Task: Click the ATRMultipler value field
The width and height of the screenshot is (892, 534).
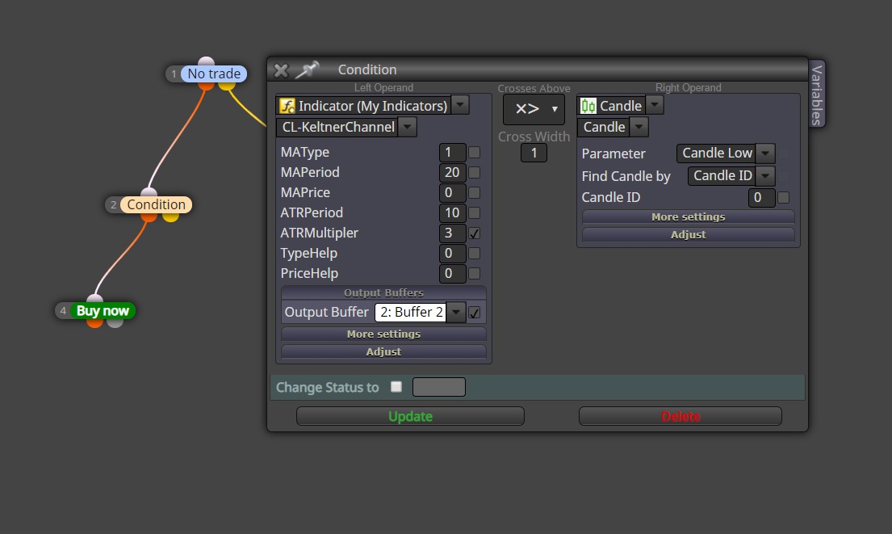Action: coord(453,233)
